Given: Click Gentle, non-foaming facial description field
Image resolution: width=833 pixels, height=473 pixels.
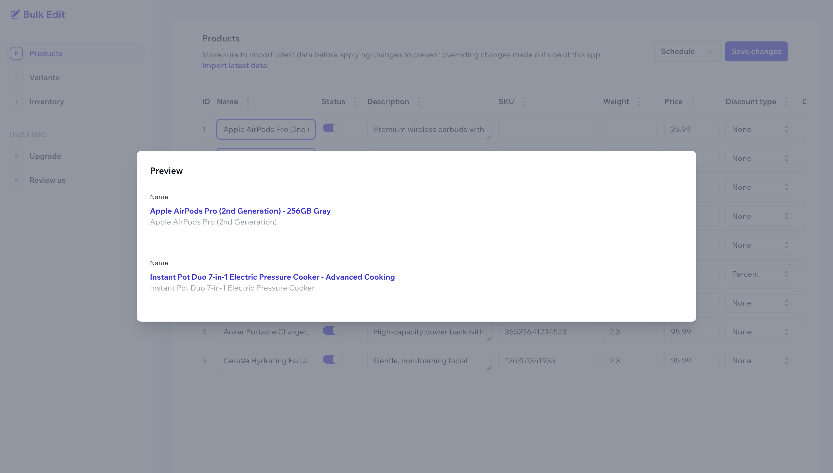Looking at the screenshot, I should tap(429, 361).
